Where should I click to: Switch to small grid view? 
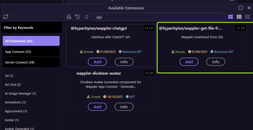pyautogui.click(x=239, y=17)
